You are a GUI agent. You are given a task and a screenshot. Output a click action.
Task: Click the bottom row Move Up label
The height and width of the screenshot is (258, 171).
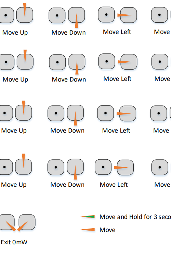(14, 185)
